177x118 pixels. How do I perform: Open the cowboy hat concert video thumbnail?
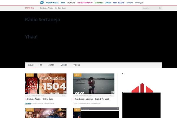pyautogui.click(x=46, y=113)
